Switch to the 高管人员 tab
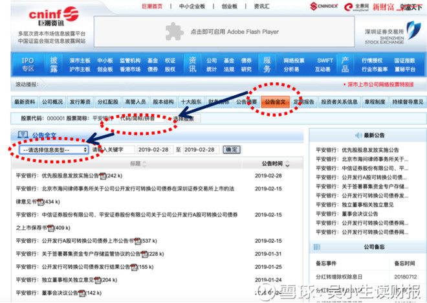This screenshot has width=427, height=303. 136,102
